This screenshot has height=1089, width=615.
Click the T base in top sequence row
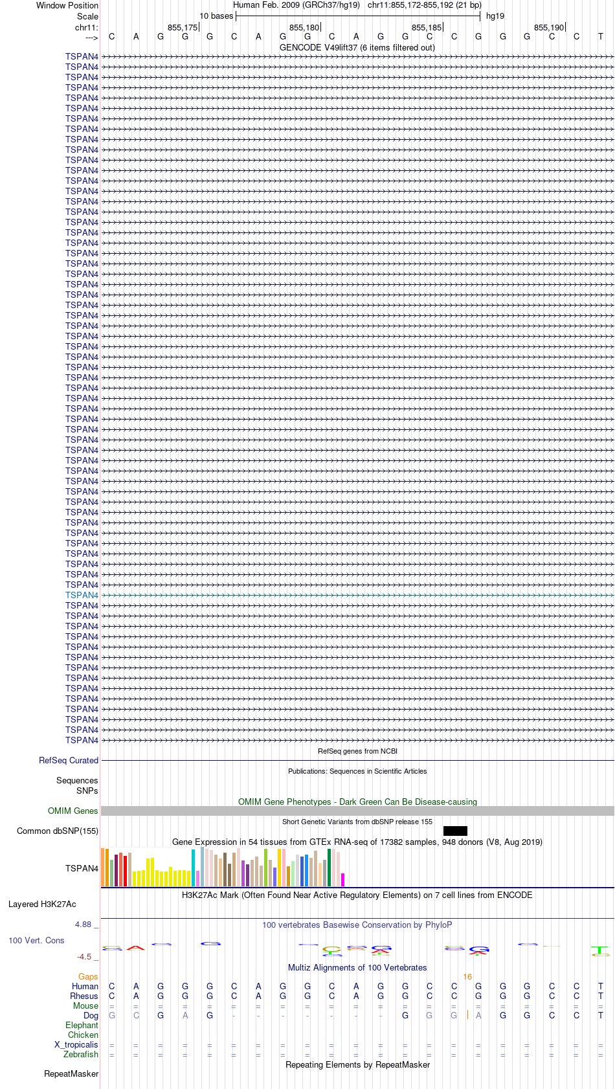pyautogui.click(x=600, y=37)
